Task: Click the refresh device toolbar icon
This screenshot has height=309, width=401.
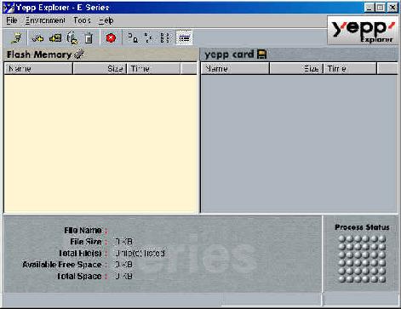Action: click(16, 37)
